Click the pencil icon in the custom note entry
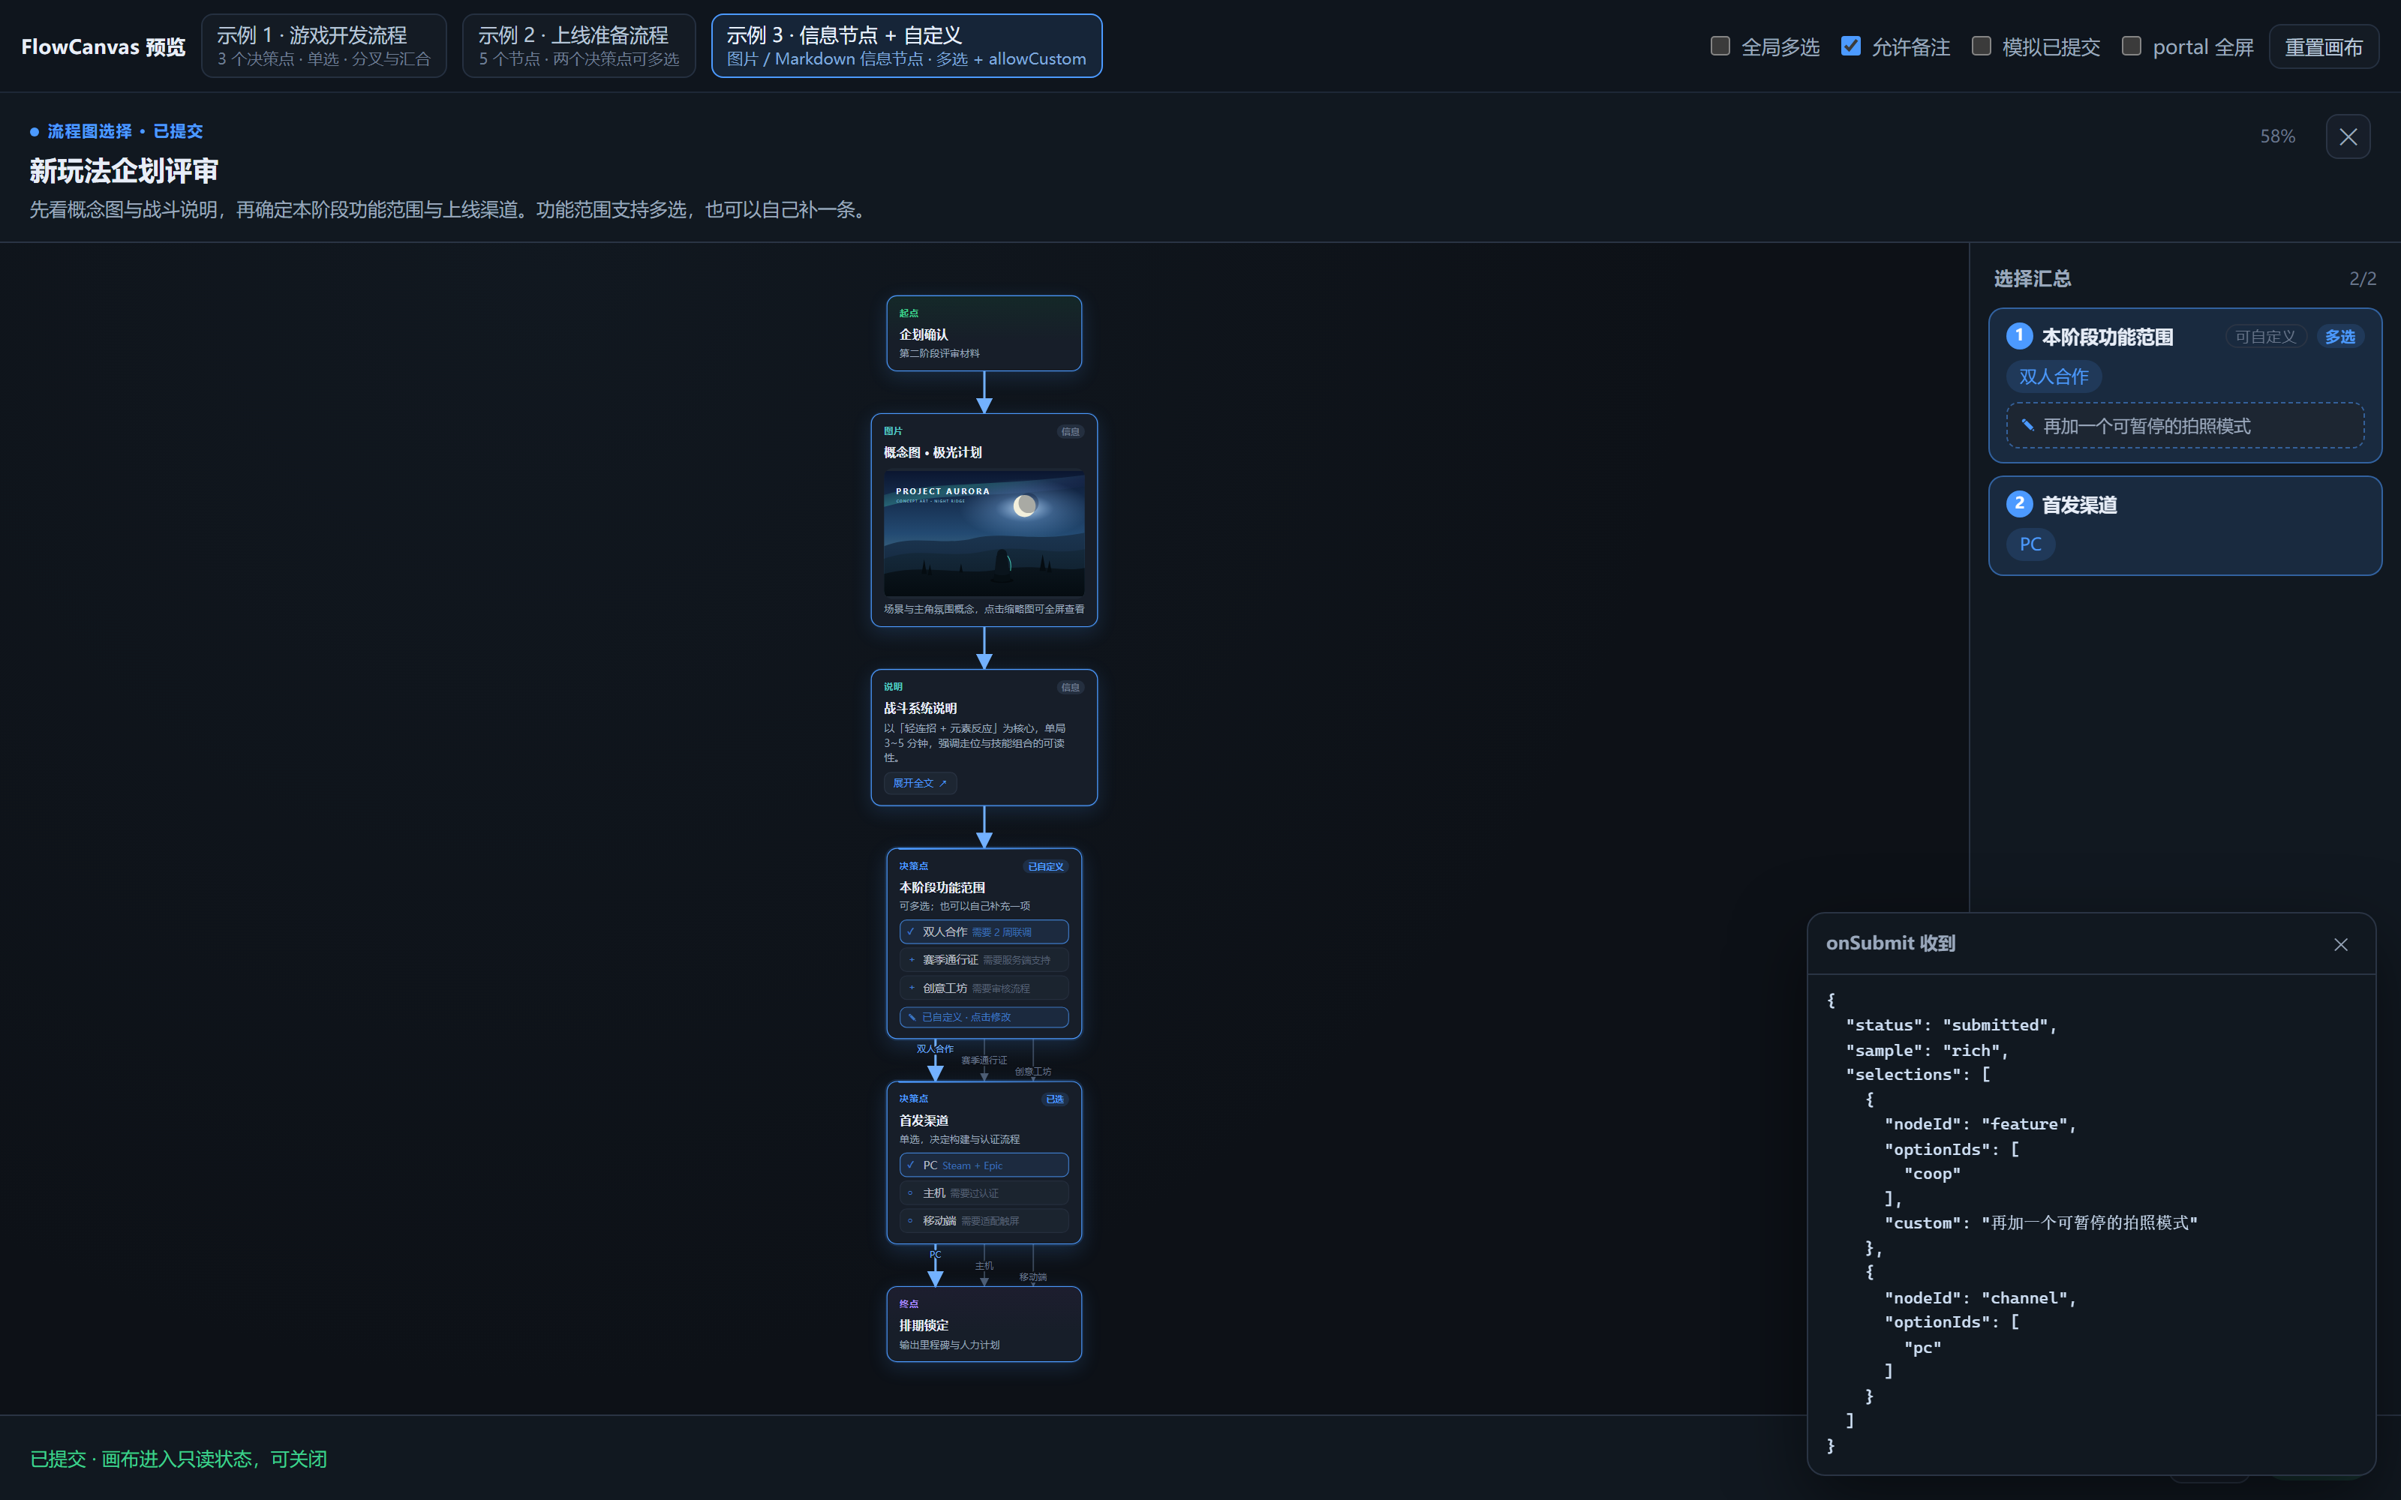2401x1500 pixels. [x=2027, y=425]
